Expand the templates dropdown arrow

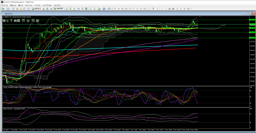pos(111,9)
